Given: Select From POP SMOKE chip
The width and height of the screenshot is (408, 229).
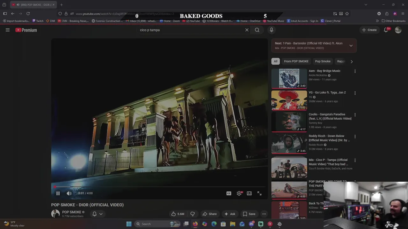Looking at the screenshot, I should (x=296, y=61).
